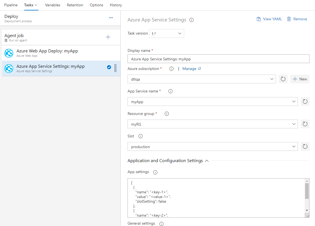The width and height of the screenshot is (315, 226).
Task: Switch to the Variables tab
Action: coord(52,5)
